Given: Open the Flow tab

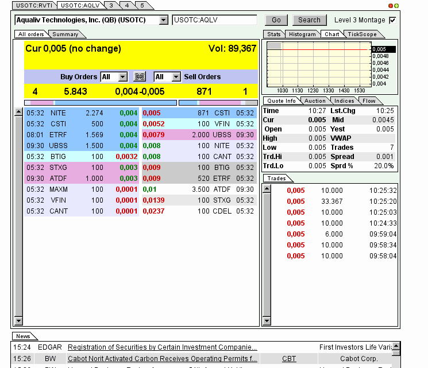Looking at the screenshot, I should tap(369, 101).
